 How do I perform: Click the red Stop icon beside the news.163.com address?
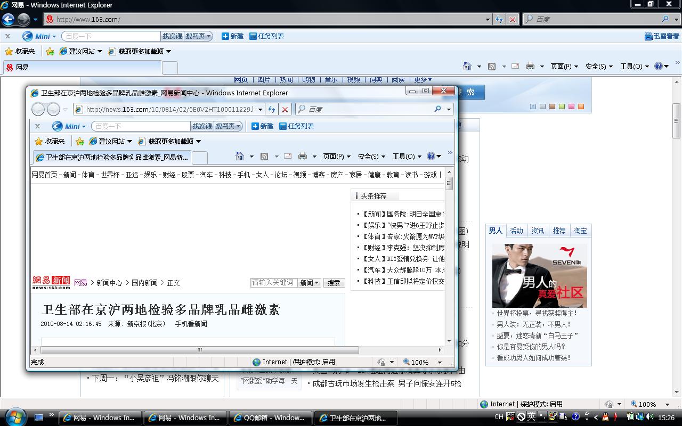[x=285, y=109]
